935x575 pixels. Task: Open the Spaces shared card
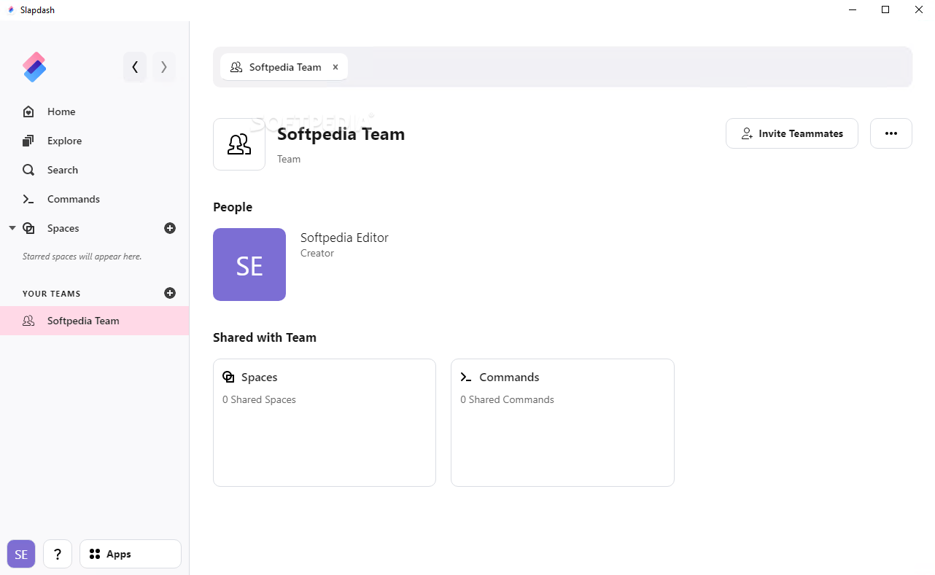pyautogui.click(x=325, y=423)
